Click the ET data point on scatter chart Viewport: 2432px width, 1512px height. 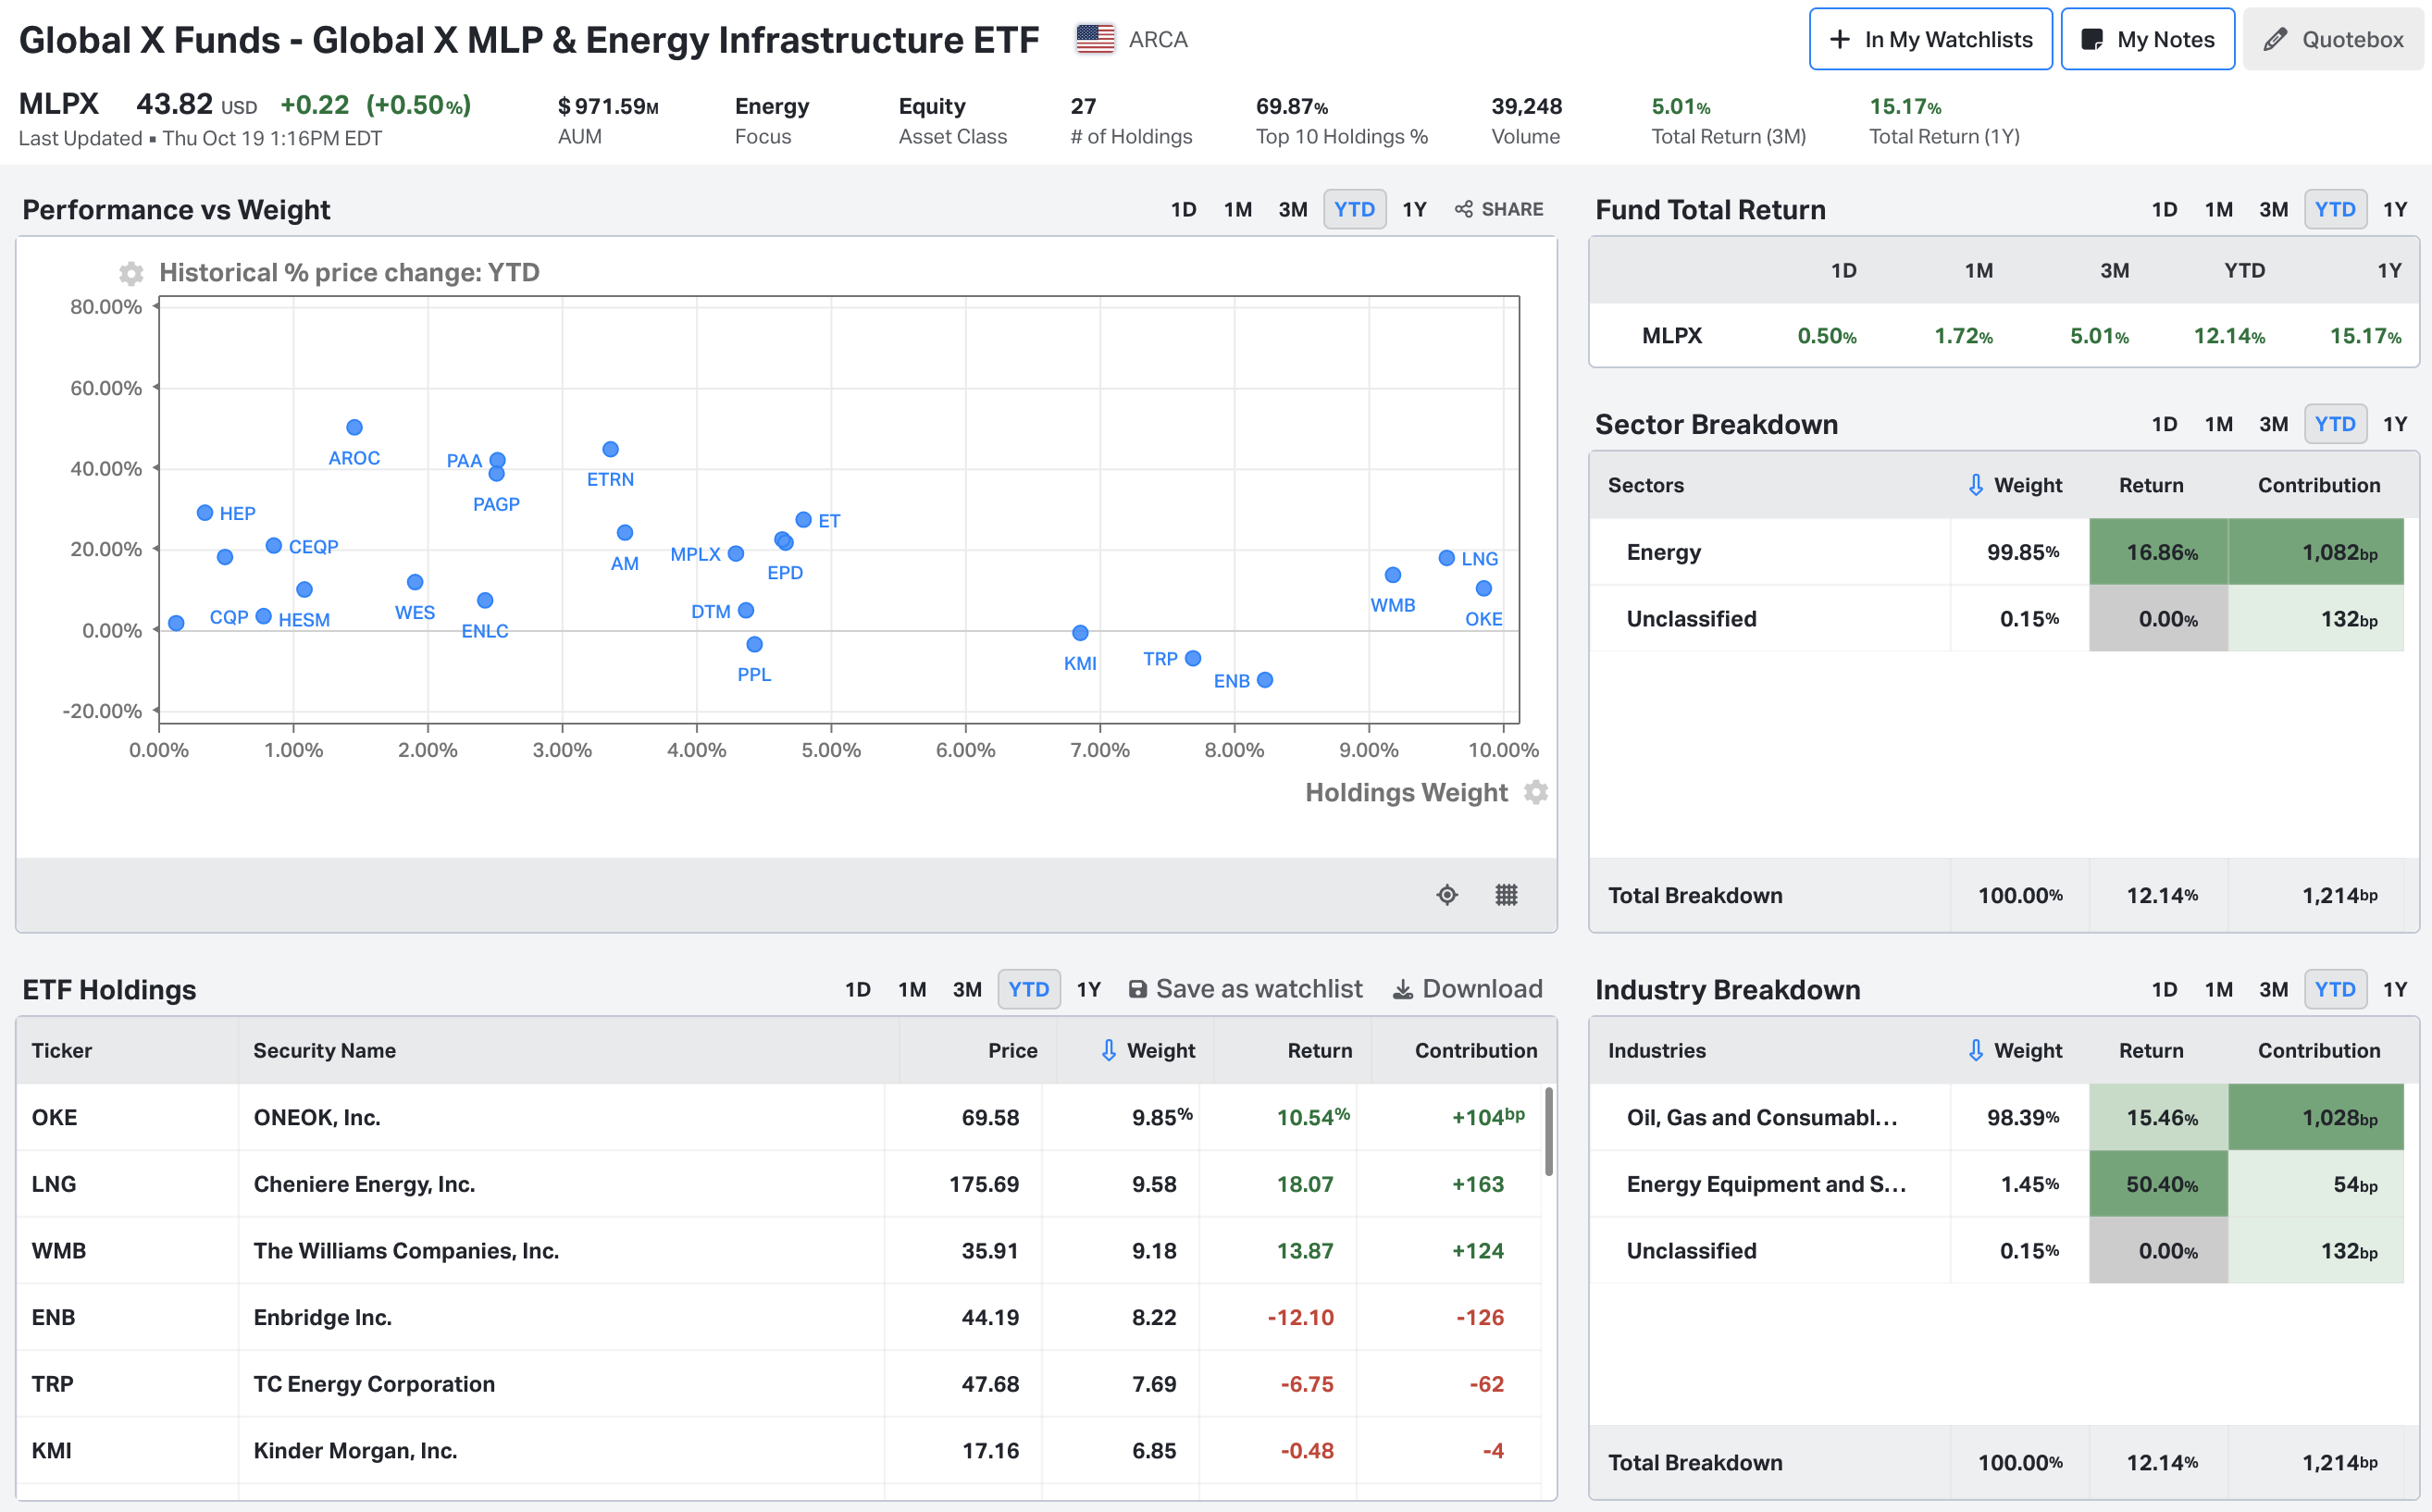coord(803,520)
